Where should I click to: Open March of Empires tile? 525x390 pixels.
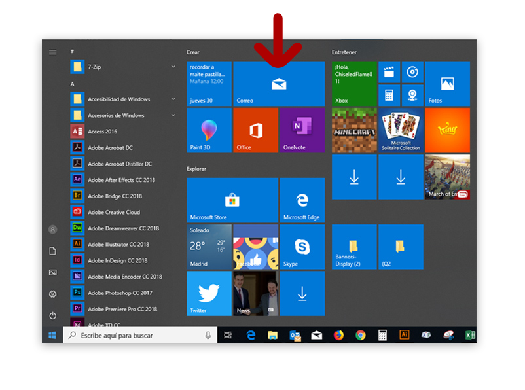[447, 177]
